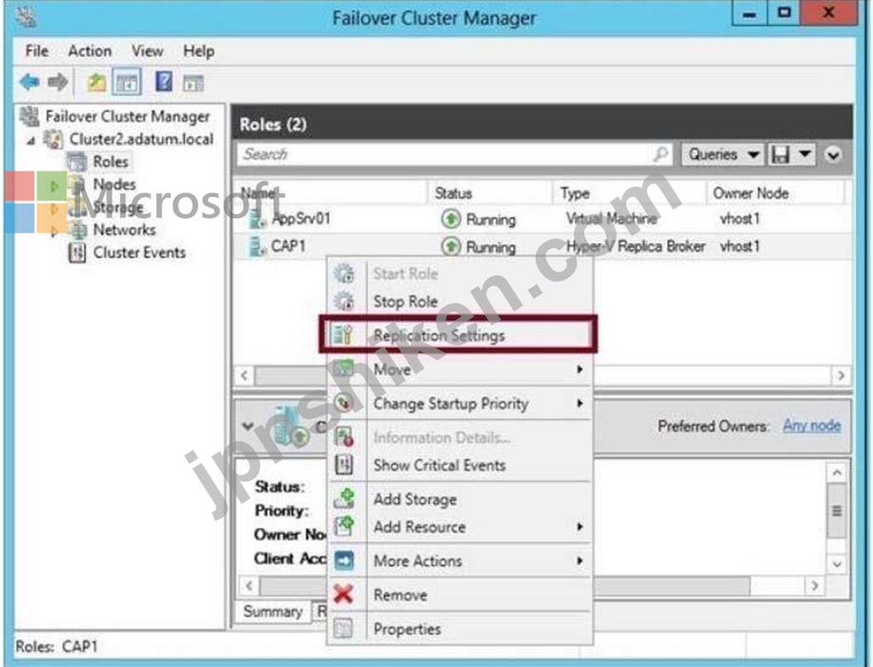Click the Any node preferred owners link

pos(812,426)
